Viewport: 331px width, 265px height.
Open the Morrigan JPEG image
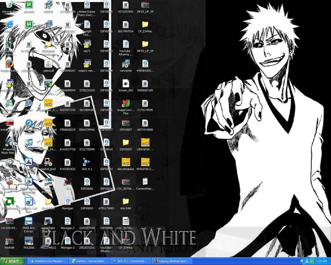coord(68,203)
